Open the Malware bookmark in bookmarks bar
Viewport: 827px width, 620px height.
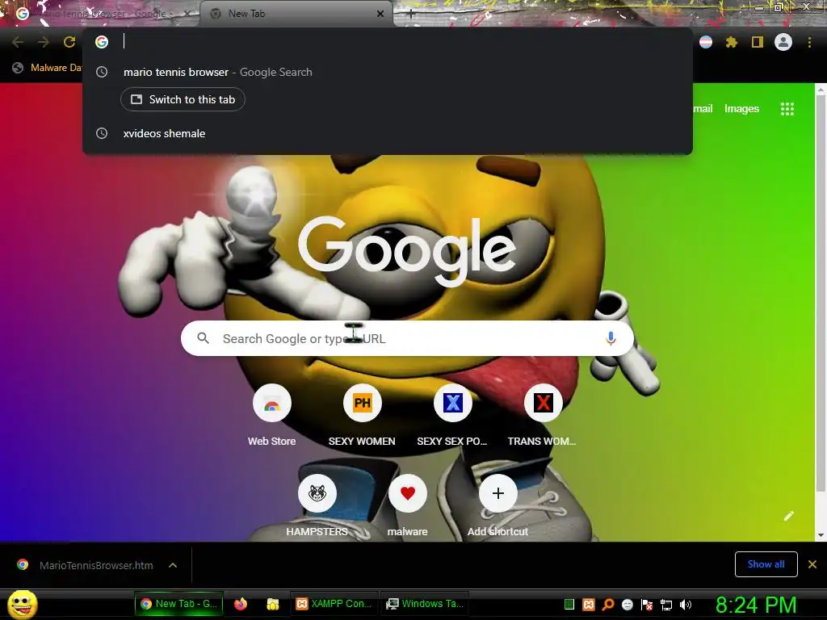[47, 68]
